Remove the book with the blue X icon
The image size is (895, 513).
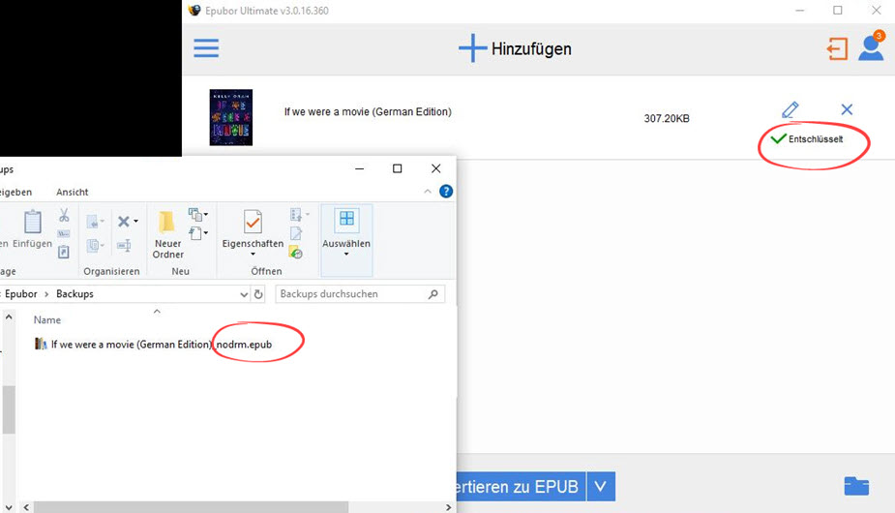coord(847,109)
